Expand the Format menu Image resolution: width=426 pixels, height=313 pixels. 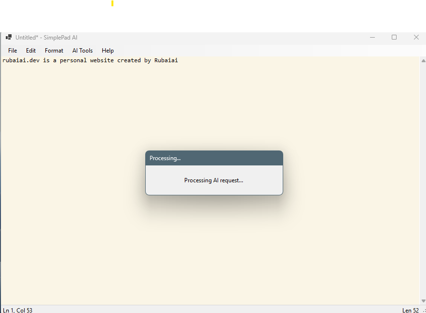(54, 51)
